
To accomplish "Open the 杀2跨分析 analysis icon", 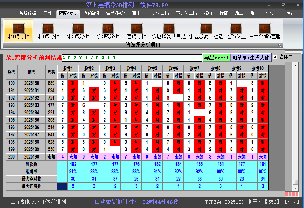I will 78,31.
